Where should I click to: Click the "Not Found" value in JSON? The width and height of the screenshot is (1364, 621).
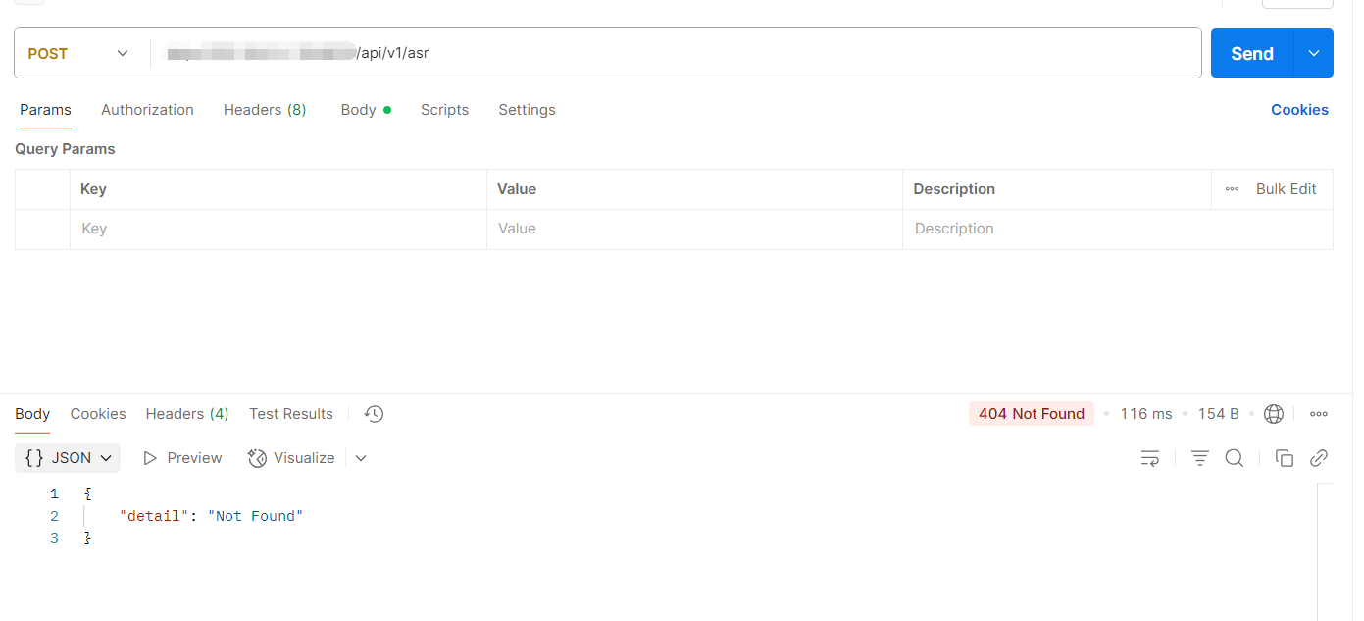pyautogui.click(x=255, y=516)
